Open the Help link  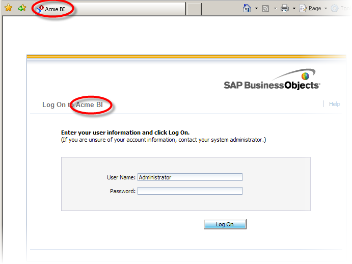(334, 104)
